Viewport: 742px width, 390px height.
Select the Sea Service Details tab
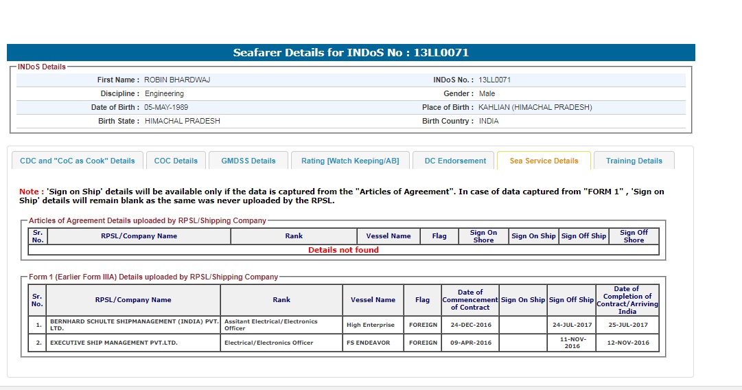pyautogui.click(x=544, y=161)
